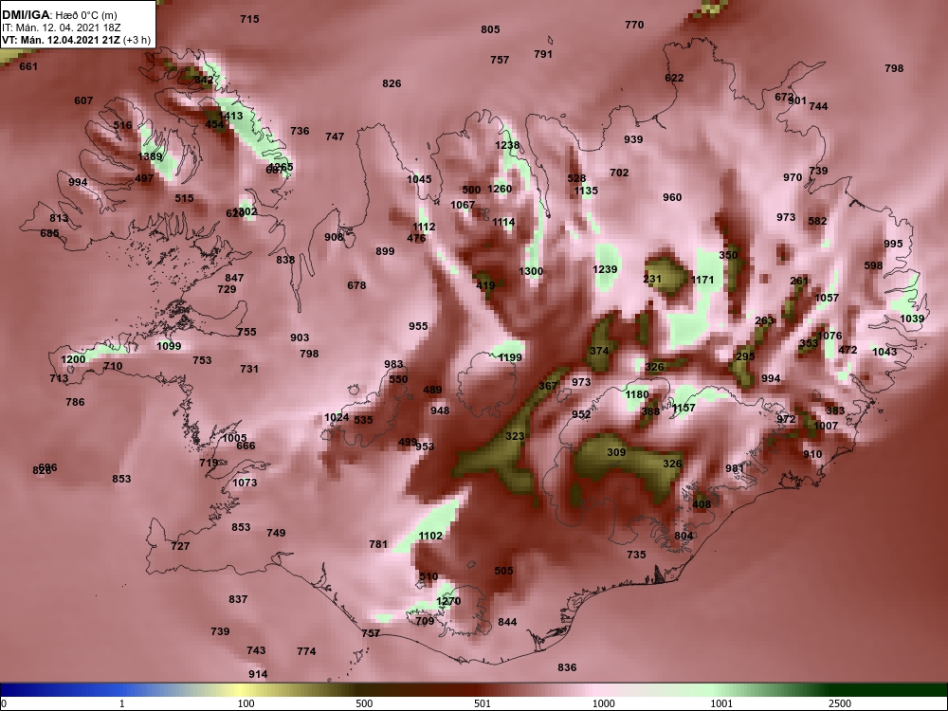The height and width of the screenshot is (711, 948).
Task: Click map value 1413
Action: coord(230,116)
